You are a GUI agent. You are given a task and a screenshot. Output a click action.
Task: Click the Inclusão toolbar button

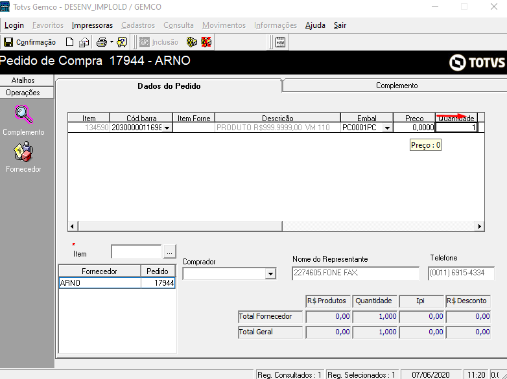(x=159, y=42)
